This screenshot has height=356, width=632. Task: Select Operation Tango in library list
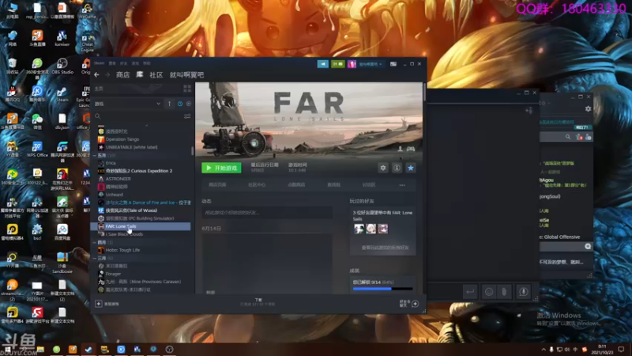click(x=122, y=139)
